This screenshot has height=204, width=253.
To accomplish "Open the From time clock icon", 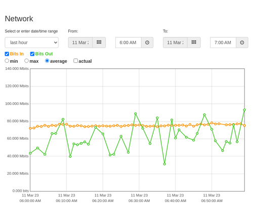I will coord(147,43).
